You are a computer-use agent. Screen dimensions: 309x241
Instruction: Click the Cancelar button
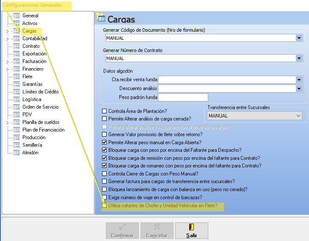(x=157, y=230)
